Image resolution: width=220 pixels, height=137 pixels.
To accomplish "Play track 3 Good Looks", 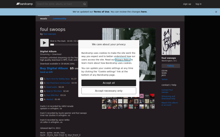I will coord(41,87).
